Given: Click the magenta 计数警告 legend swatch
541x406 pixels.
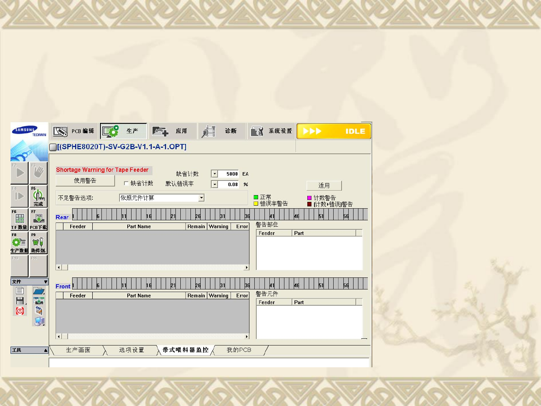Looking at the screenshot, I should [x=310, y=198].
